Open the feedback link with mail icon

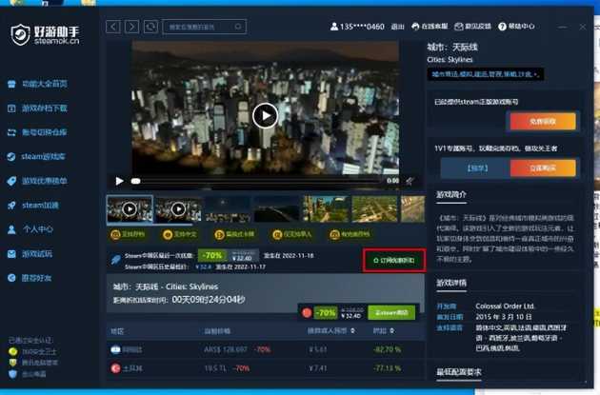tap(473, 27)
